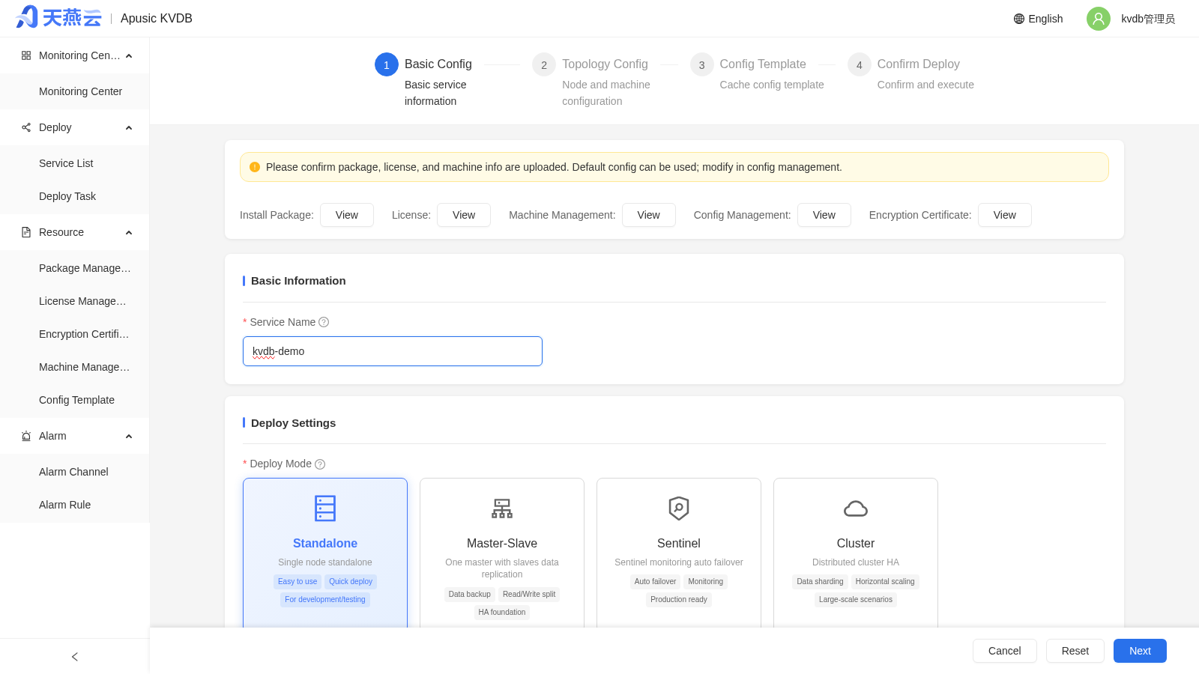The image size is (1199, 674).
Task: Click the Confirm Deploy step title
Action: [x=918, y=64]
